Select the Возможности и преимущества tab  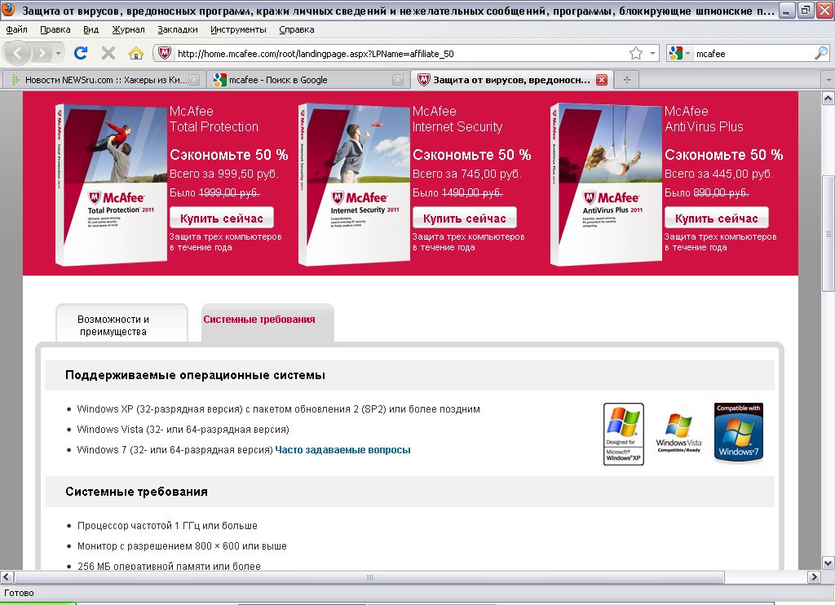pyautogui.click(x=122, y=323)
